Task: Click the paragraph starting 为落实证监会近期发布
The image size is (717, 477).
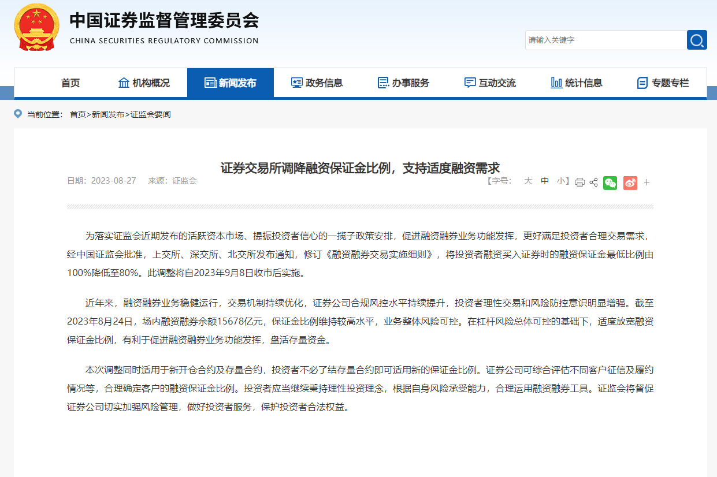Action: [361, 254]
